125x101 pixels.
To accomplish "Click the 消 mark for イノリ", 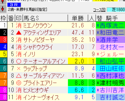I will click(19, 54).
